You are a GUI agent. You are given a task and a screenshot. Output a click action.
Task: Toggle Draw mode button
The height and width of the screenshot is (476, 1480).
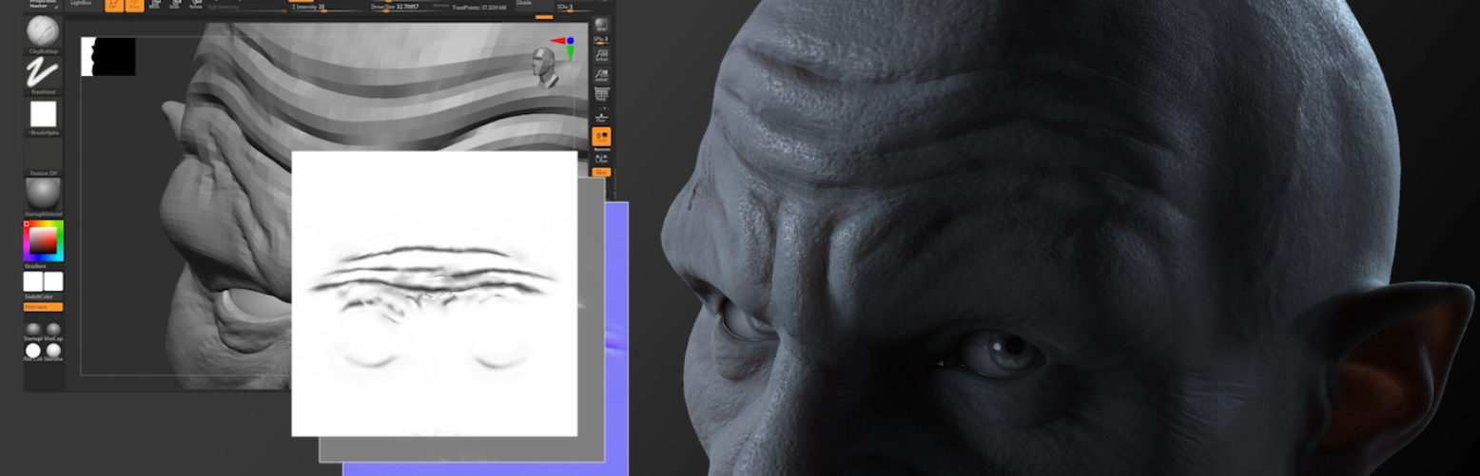pyautogui.click(x=134, y=4)
